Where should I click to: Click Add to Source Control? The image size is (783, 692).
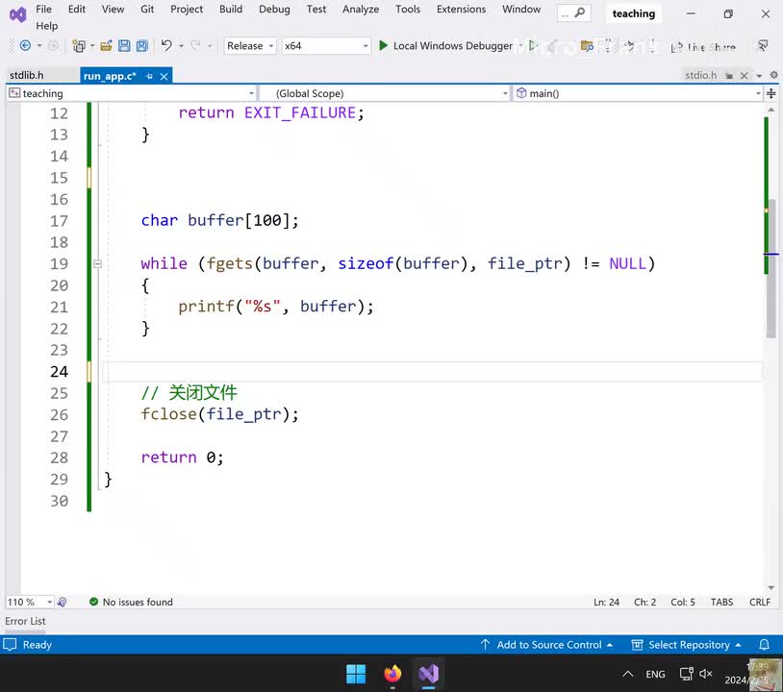click(546, 645)
